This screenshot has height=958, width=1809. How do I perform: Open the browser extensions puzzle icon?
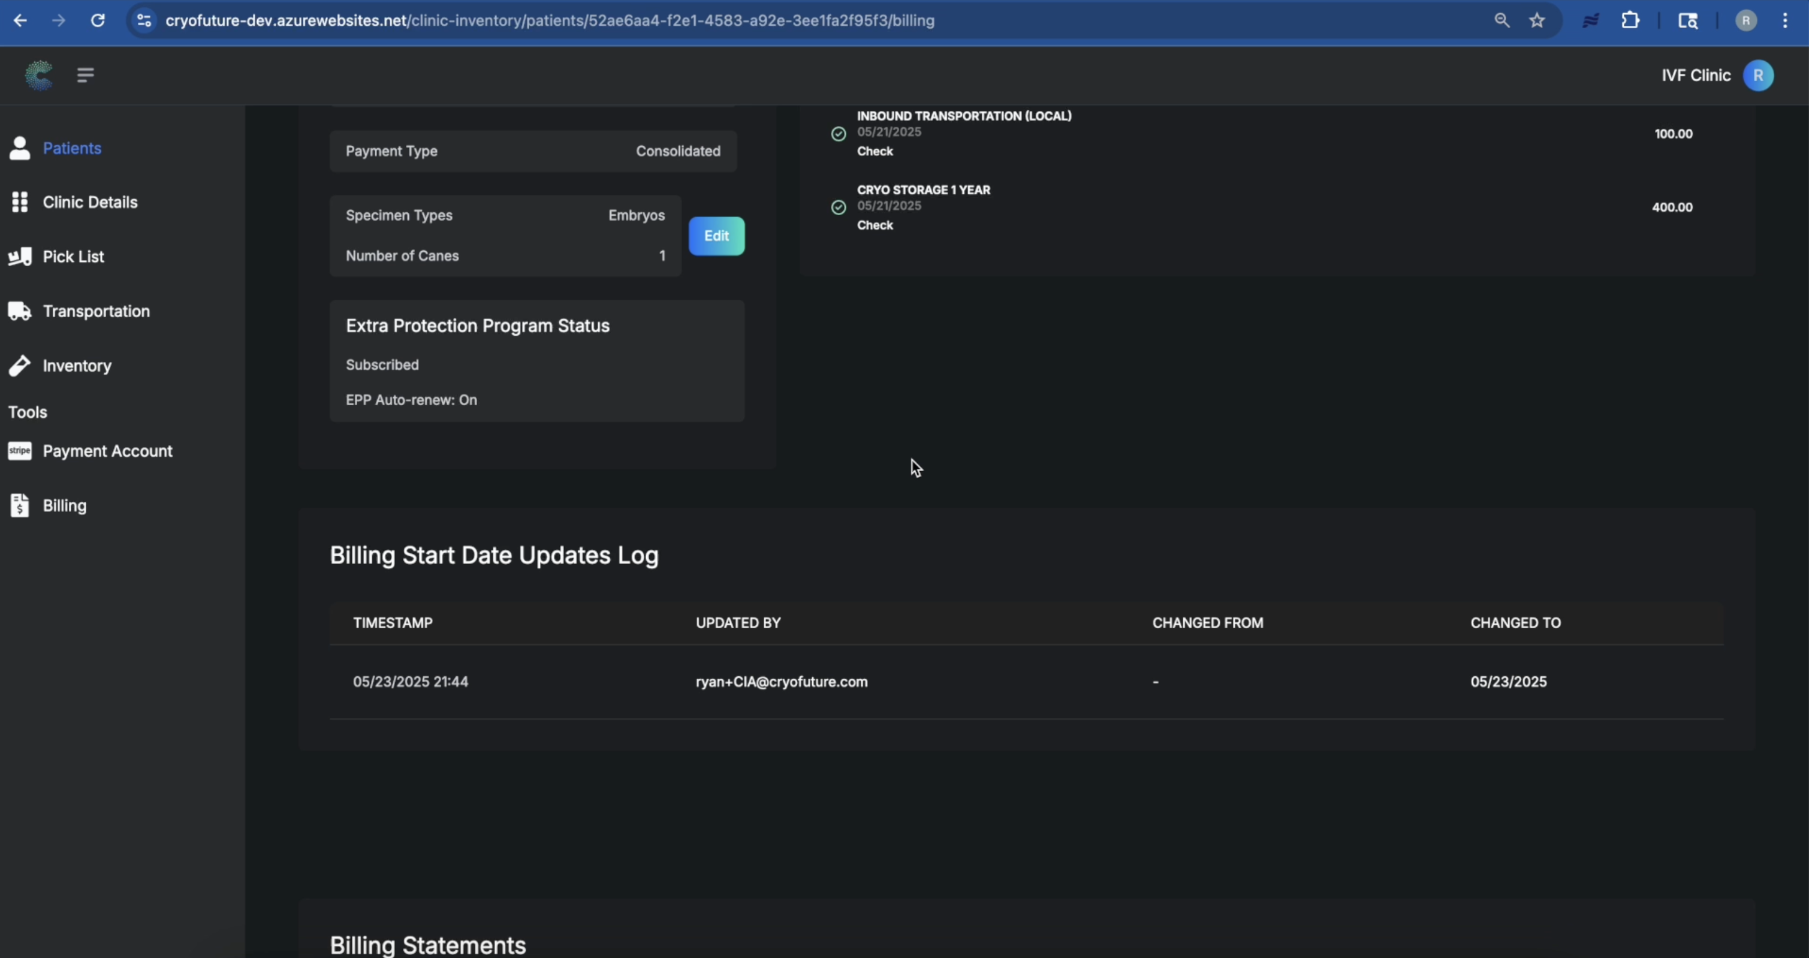(1630, 20)
